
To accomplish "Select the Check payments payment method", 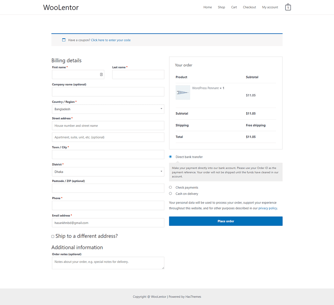I will click(x=170, y=187).
